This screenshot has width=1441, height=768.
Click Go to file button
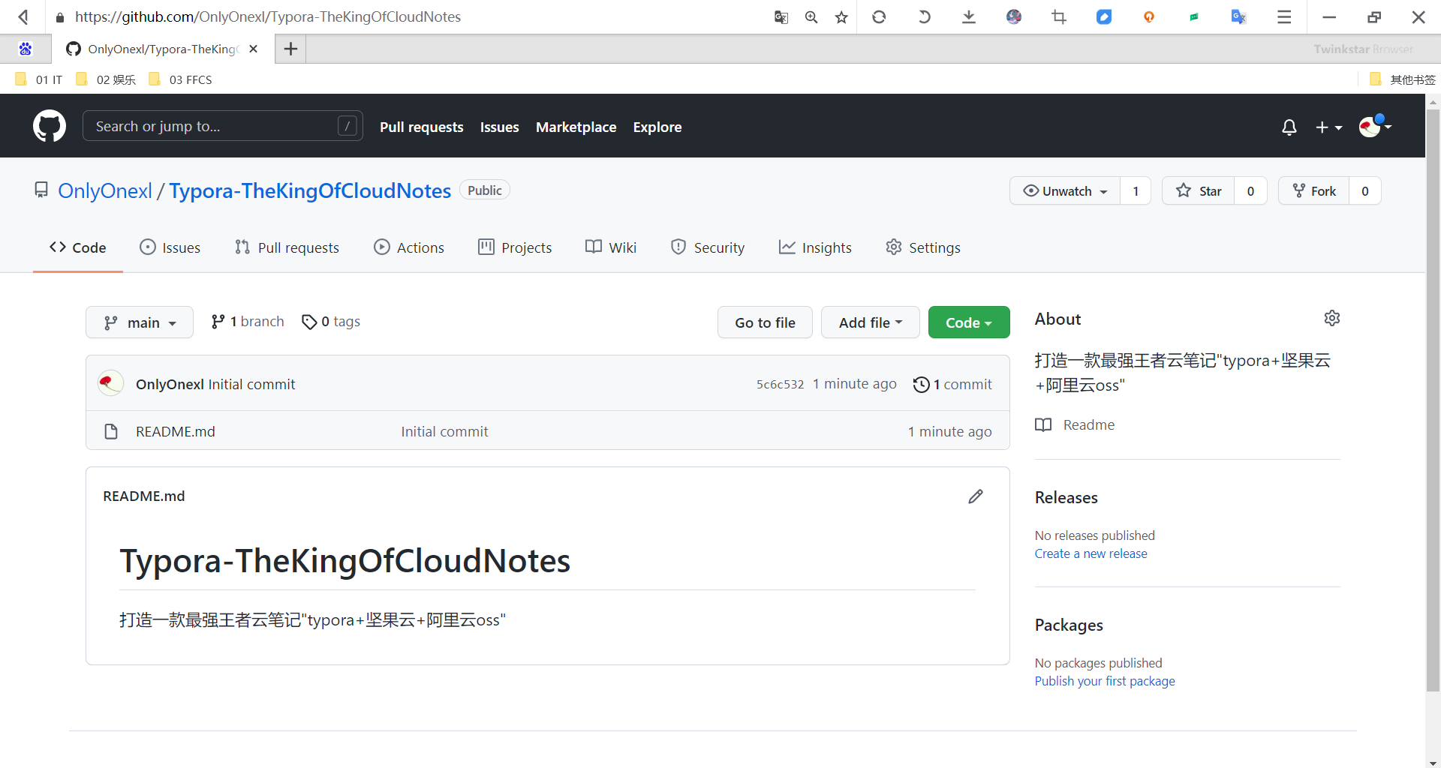(x=765, y=322)
